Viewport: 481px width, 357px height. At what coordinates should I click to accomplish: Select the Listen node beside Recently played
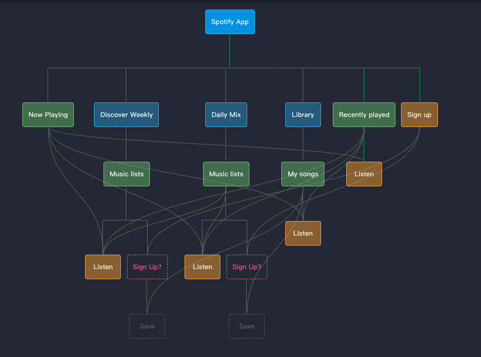[364, 173]
